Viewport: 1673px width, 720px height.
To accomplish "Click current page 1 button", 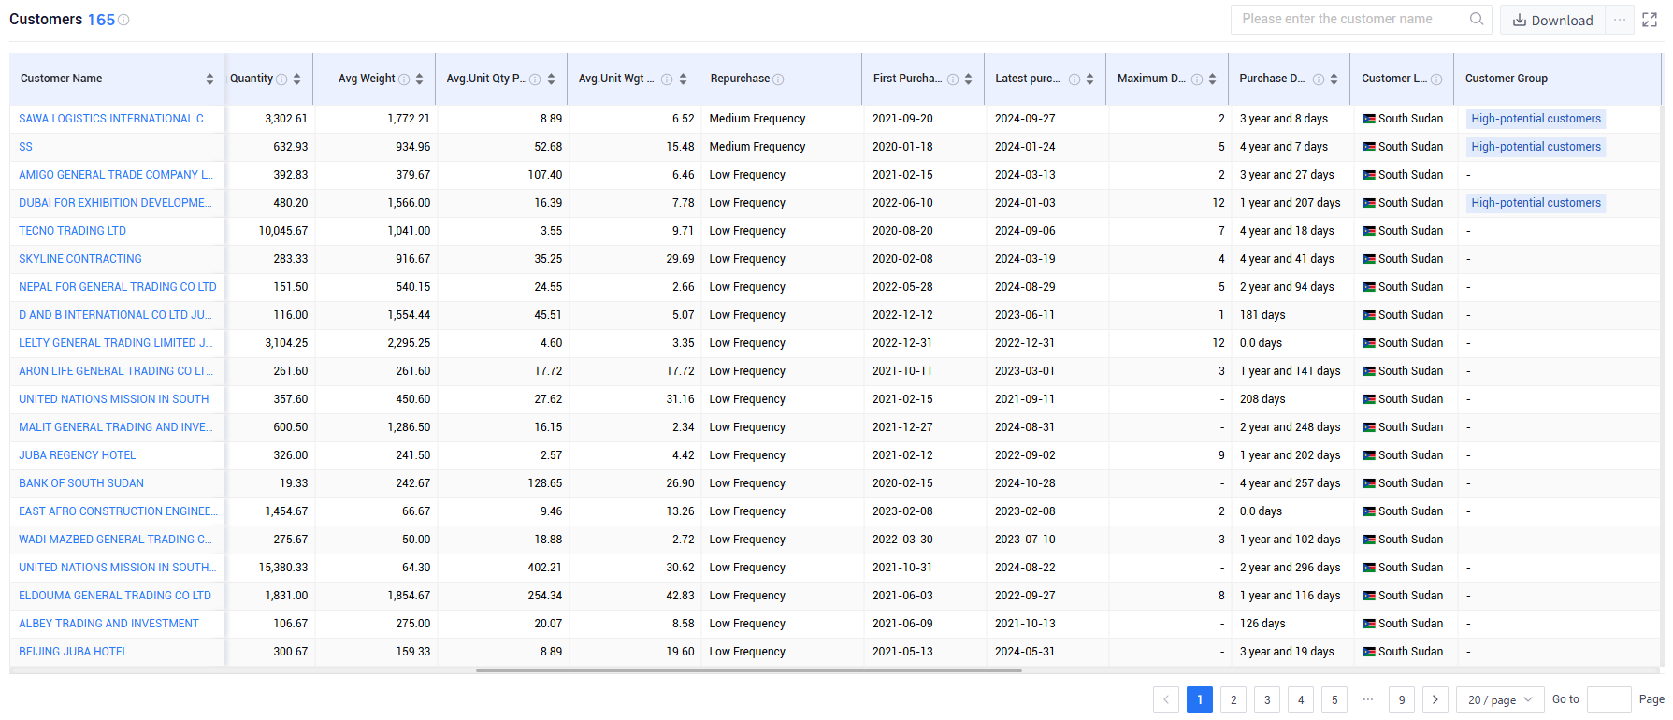I will pos(1200,699).
